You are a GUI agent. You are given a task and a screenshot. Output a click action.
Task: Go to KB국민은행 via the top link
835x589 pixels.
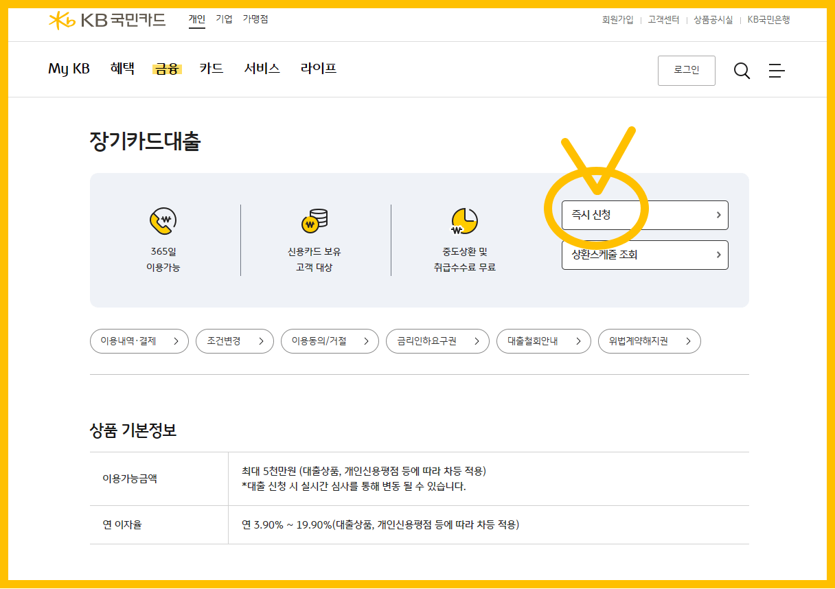tap(768, 21)
